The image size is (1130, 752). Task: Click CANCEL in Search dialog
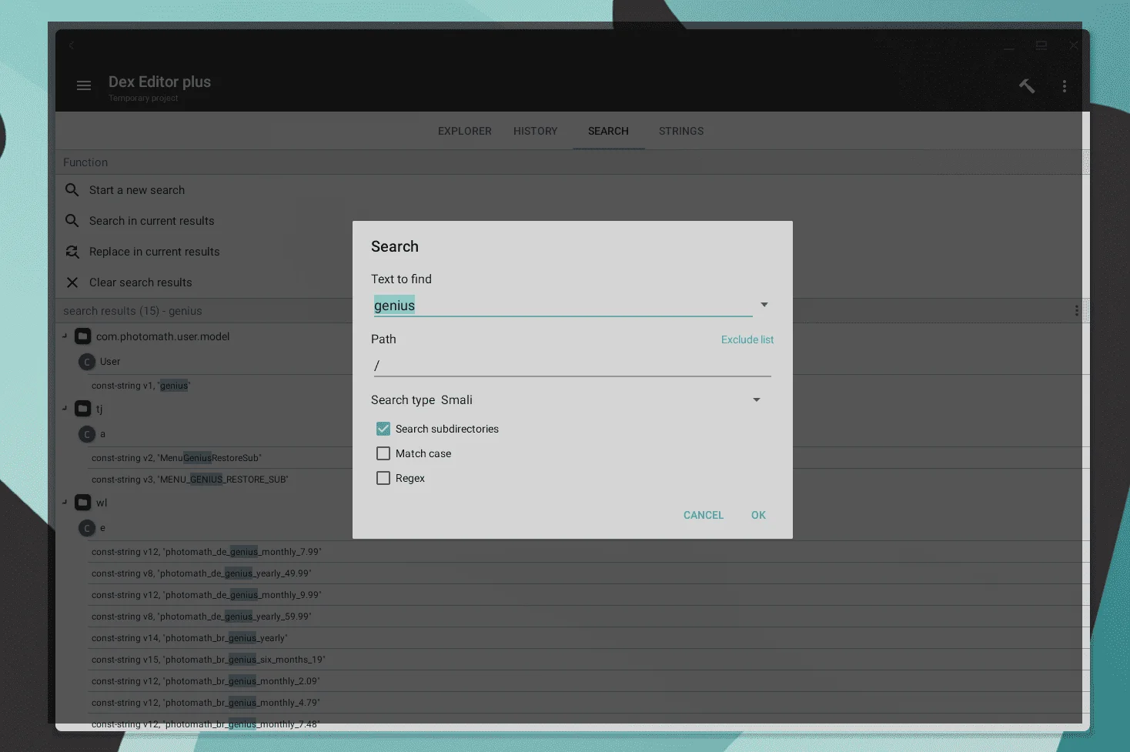(704, 515)
